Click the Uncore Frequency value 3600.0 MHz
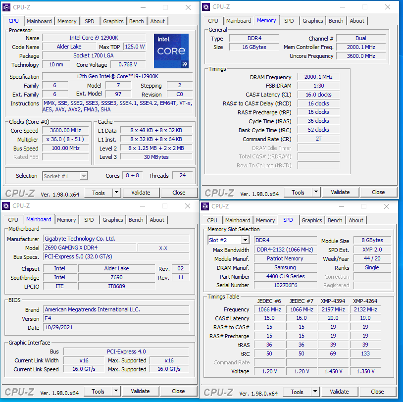The image size is (403, 402). 361,56
